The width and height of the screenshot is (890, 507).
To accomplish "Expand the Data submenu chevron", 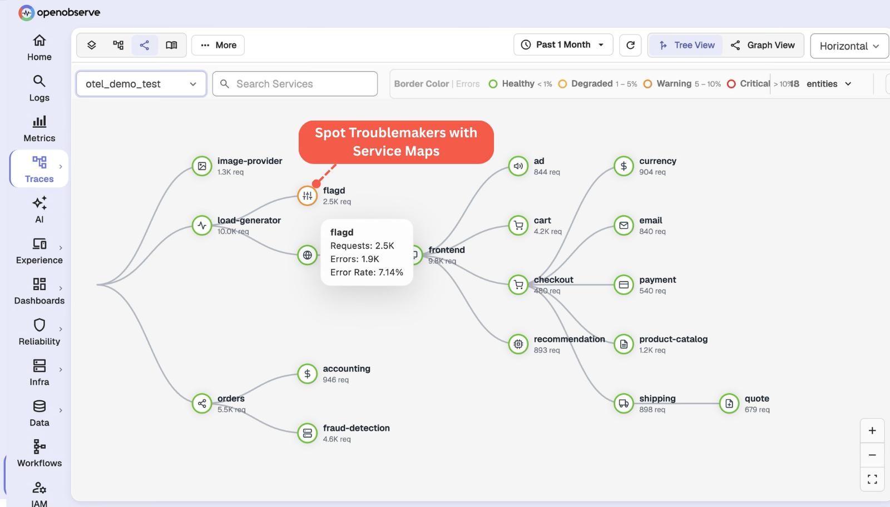I will pyautogui.click(x=61, y=410).
